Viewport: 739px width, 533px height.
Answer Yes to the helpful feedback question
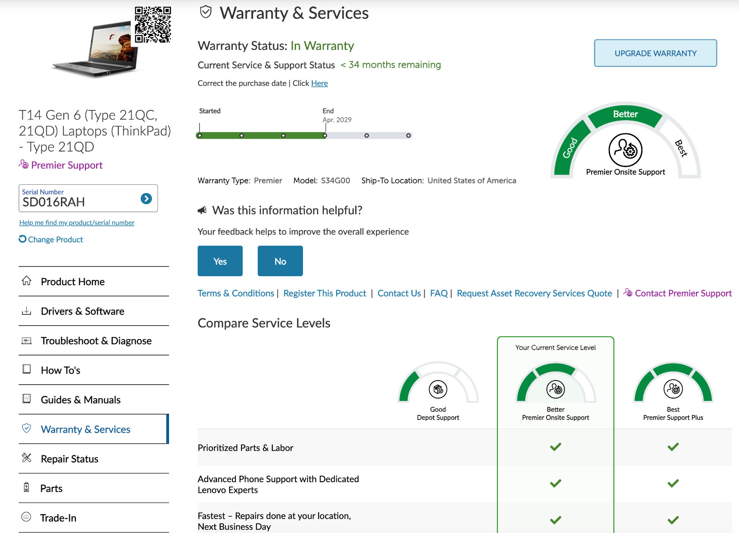[x=220, y=261]
